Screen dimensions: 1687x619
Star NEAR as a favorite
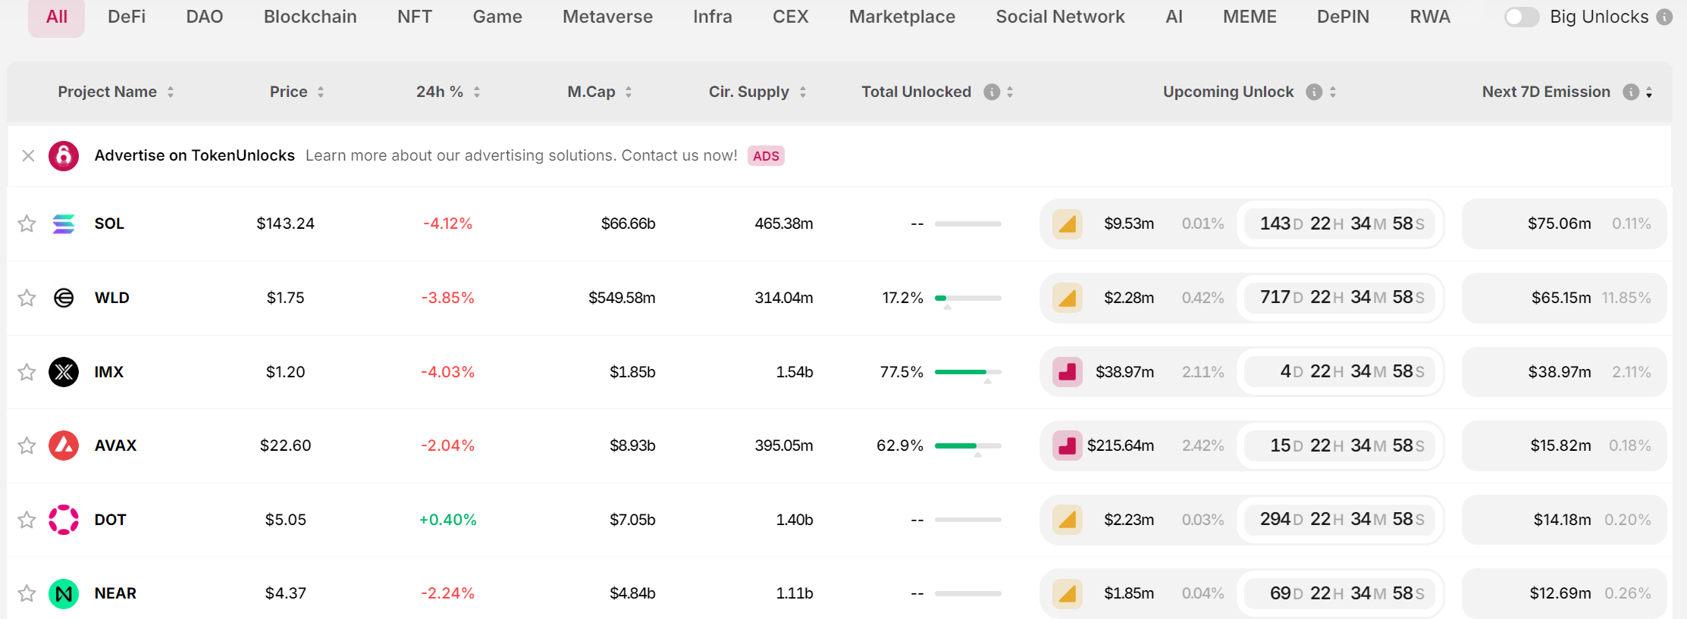coord(27,593)
